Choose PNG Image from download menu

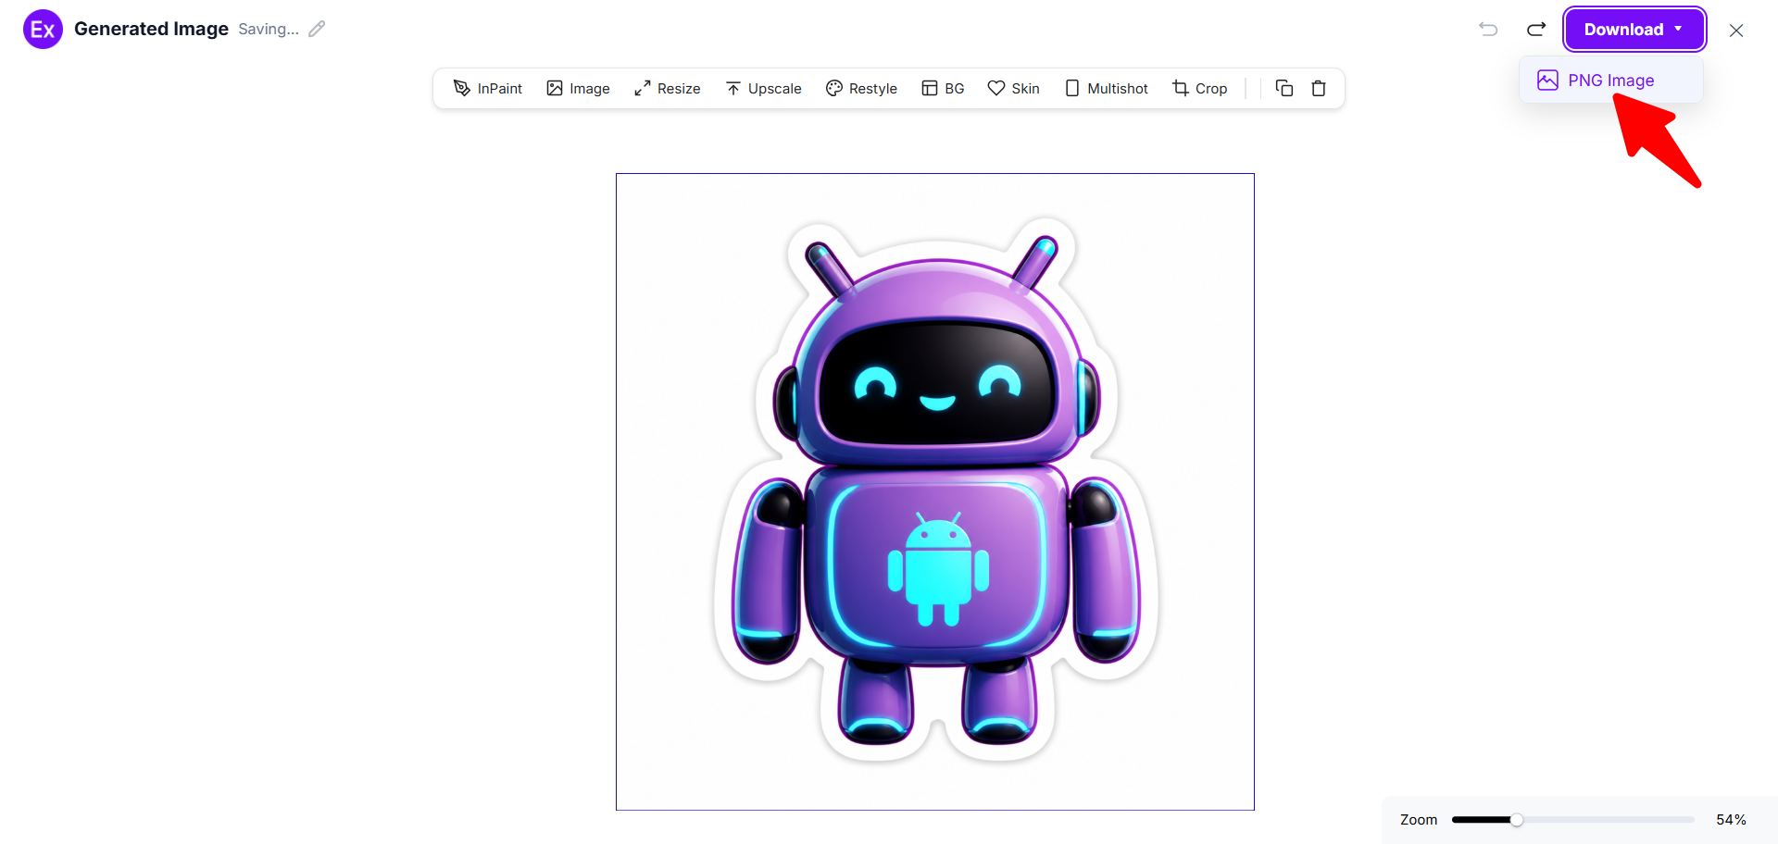(1610, 81)
